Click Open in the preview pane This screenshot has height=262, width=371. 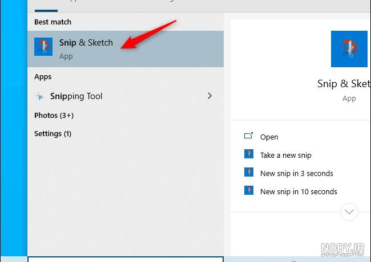269,137
